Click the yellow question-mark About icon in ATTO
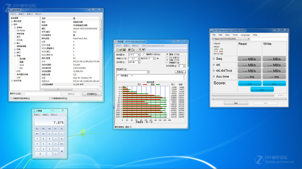The image size is (302, 169). tap(140, 50)
